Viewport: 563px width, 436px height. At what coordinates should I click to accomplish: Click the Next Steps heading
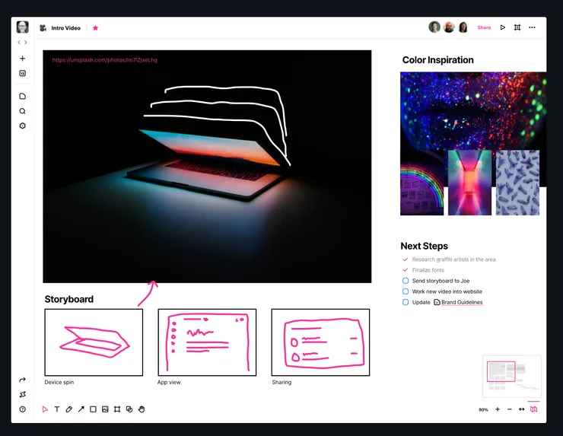pyautogui.click(x=424, y=246)
